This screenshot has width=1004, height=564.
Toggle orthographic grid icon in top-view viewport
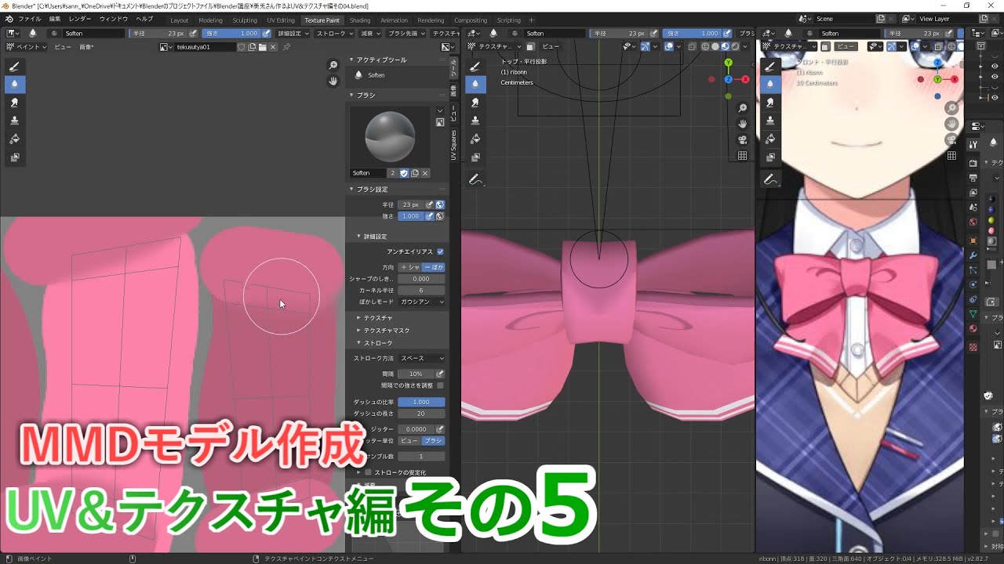[x=742, y=155]
